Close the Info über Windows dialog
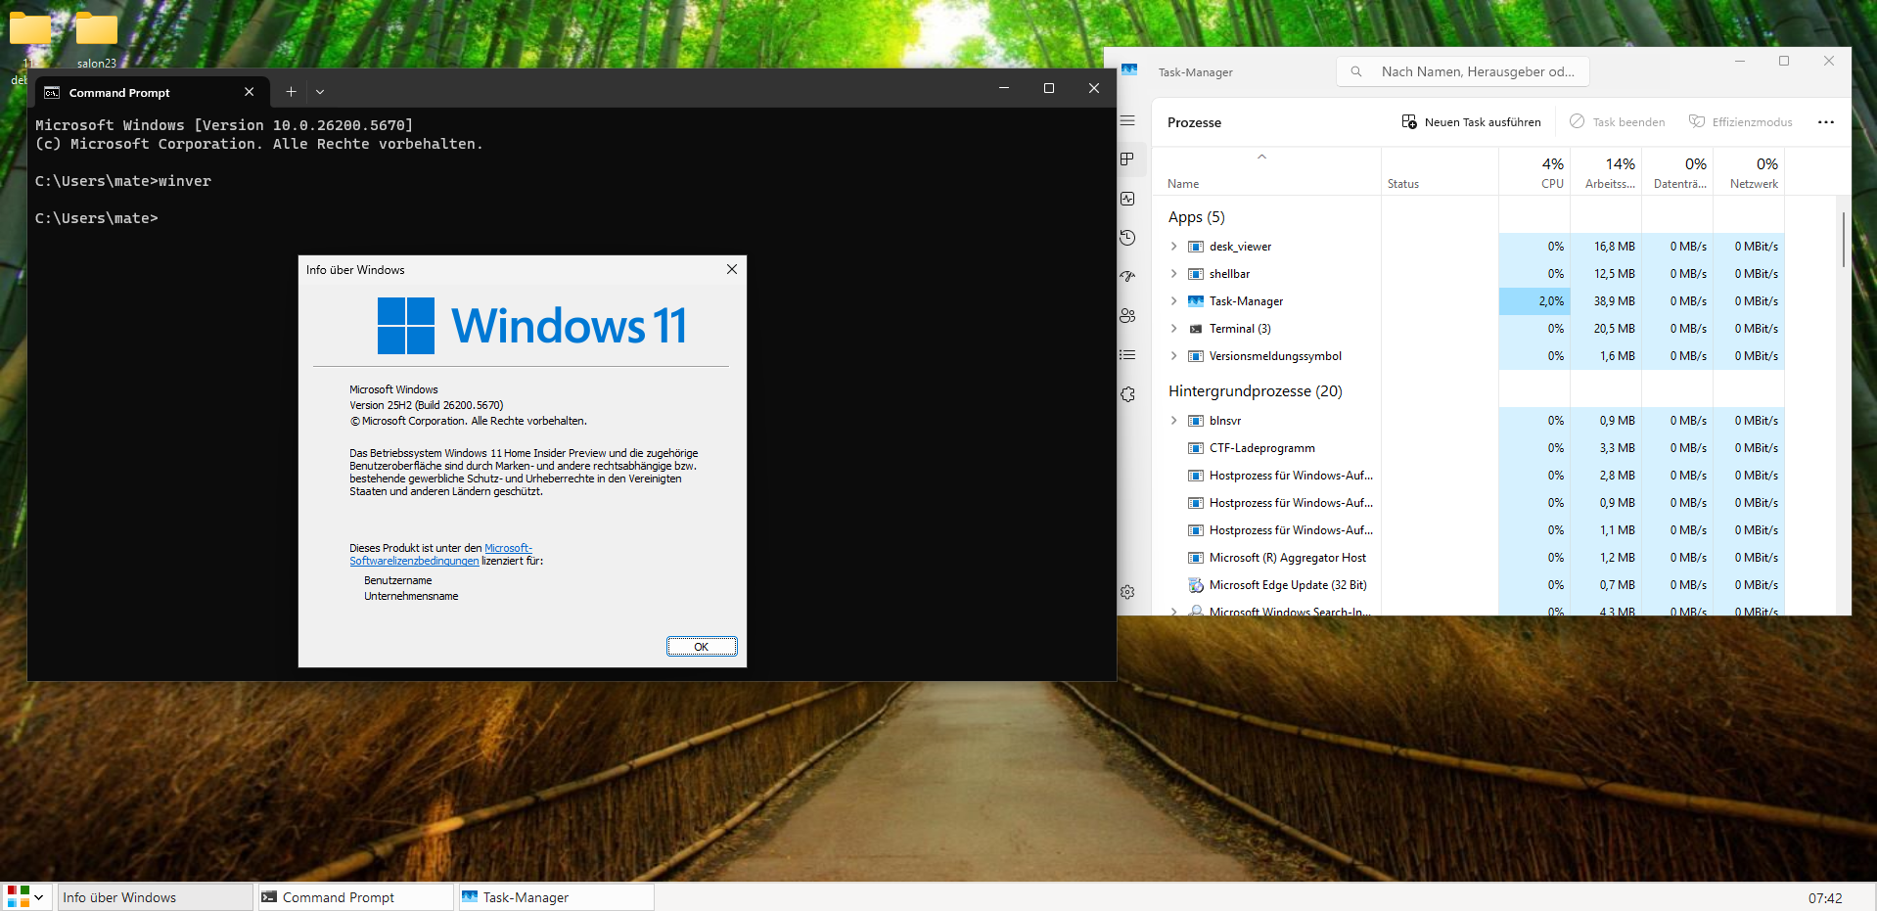1877x911 pixels. click(732, 269)
